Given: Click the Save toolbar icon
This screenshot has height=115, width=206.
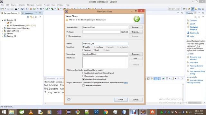Looking at the screenshot, I should pos(8,9).
